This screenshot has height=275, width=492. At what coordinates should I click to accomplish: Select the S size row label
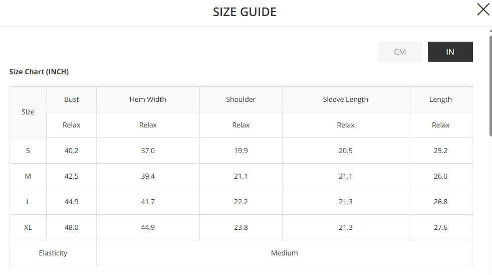click(x=28, y=151)
